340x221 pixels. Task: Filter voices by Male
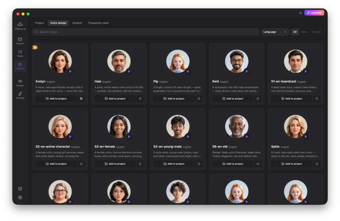point(304,32)
